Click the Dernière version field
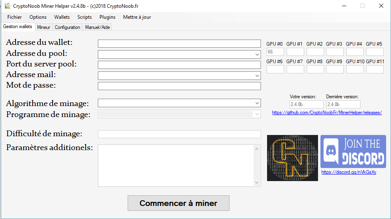Viewport: 391px width, 219px height. click(343, 104)
